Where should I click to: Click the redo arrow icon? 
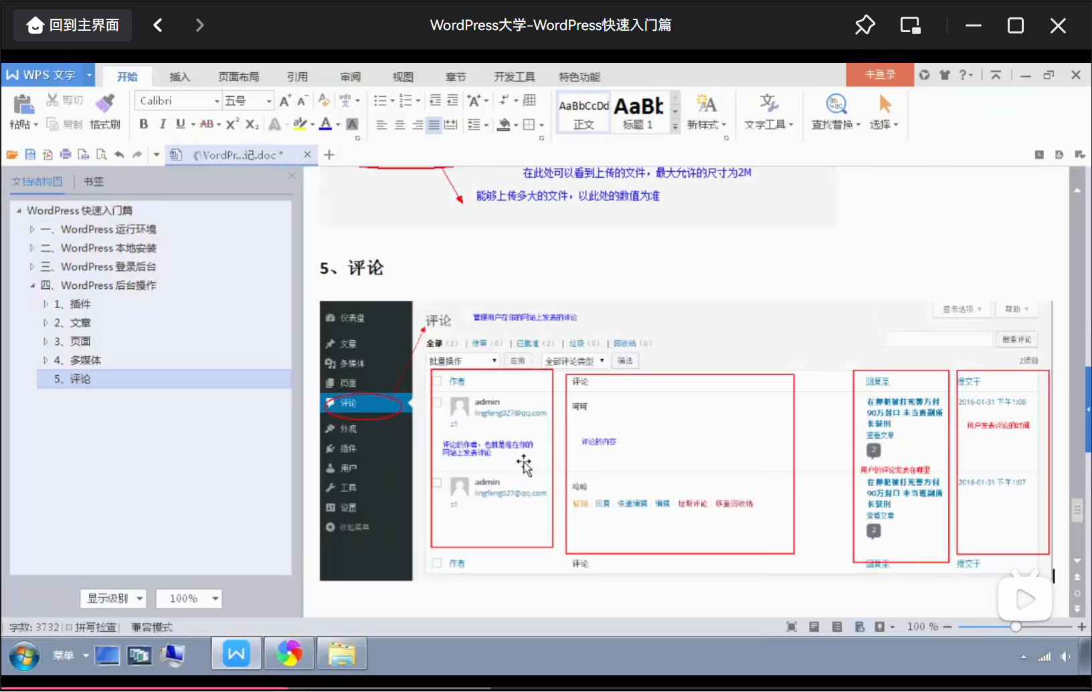pyautogui.click(x=137, y=154)
